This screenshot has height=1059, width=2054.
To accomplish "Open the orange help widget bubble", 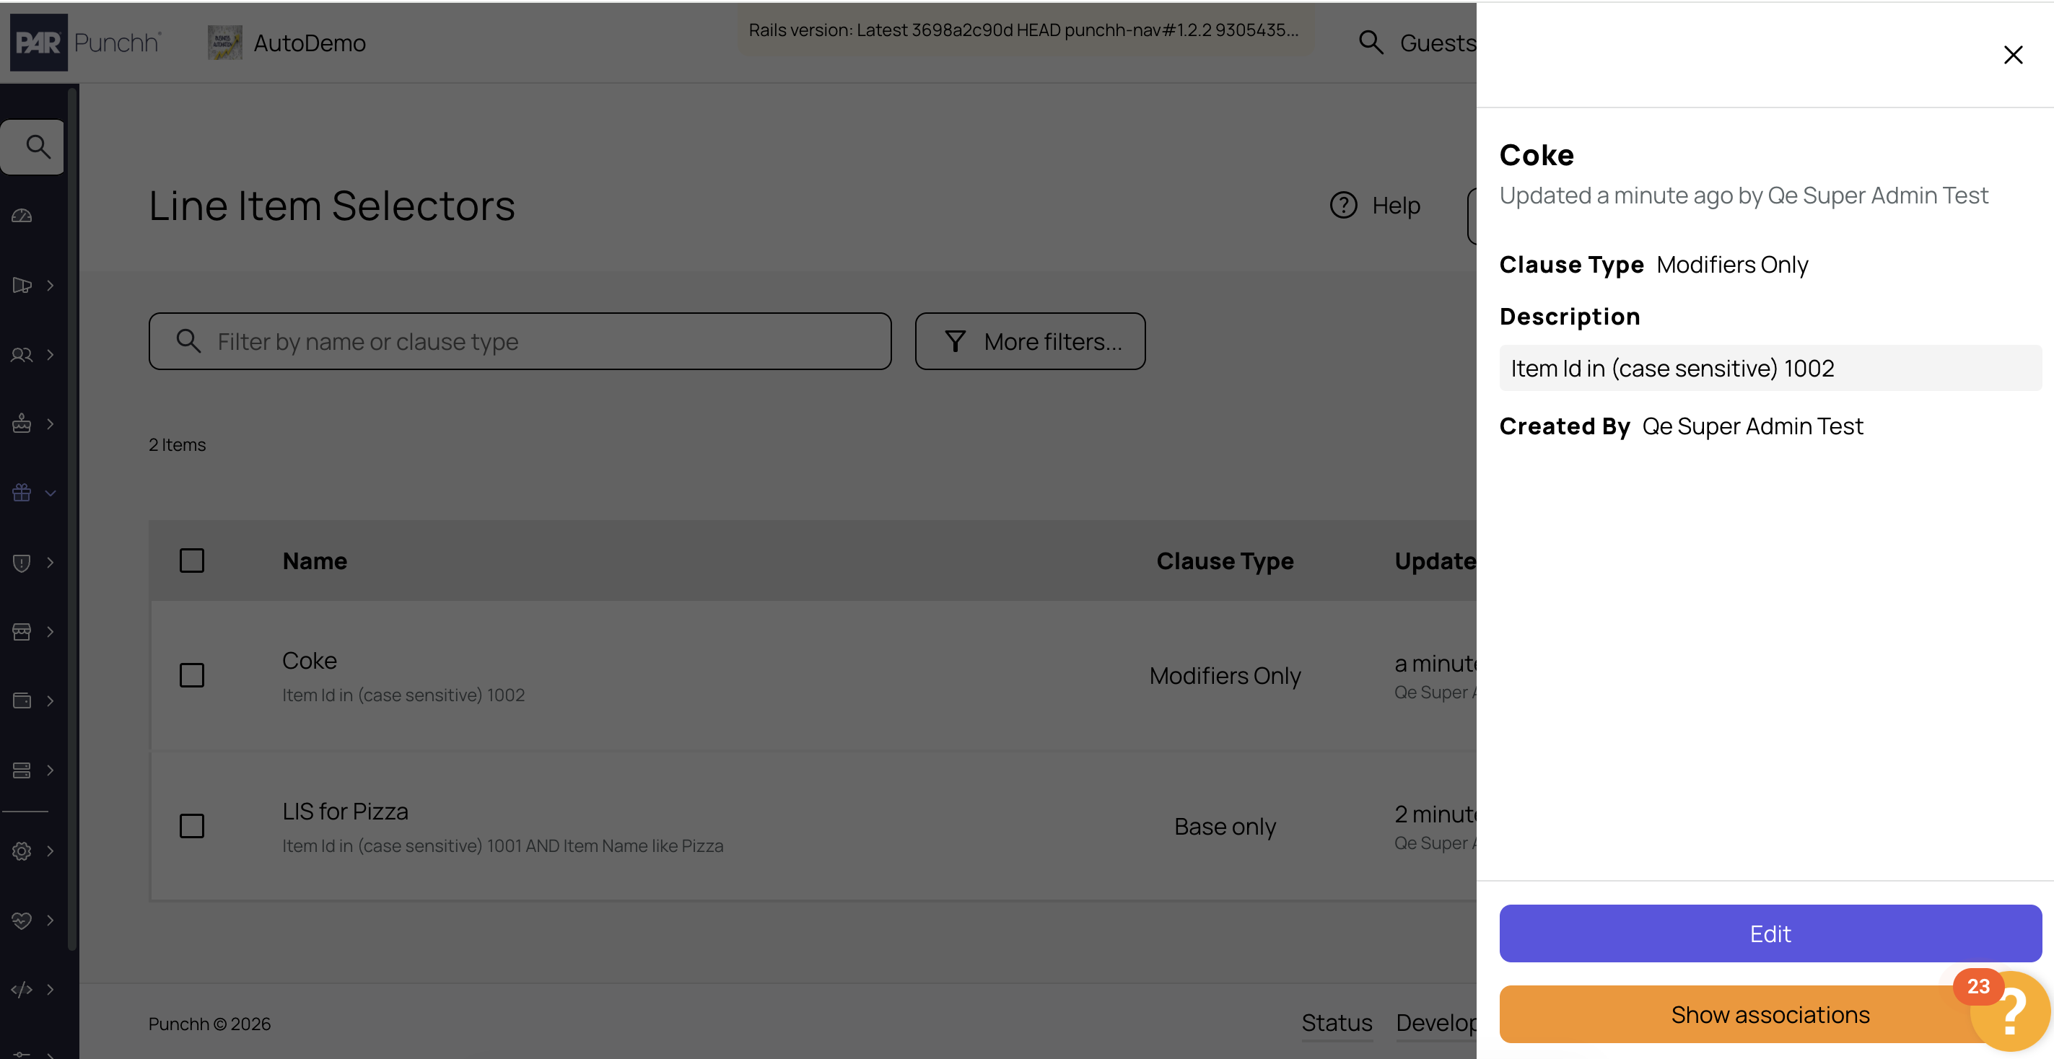I will pyautogui.click(x=2009, y=1011).
